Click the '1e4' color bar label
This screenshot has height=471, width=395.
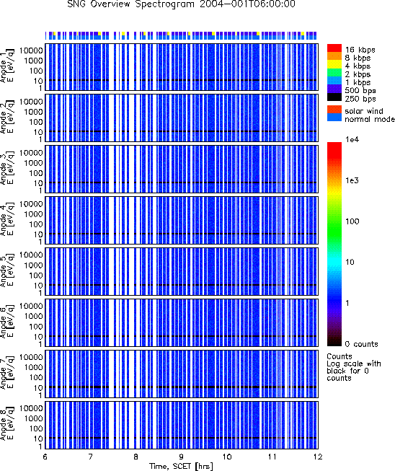click(x=352, y=140)
